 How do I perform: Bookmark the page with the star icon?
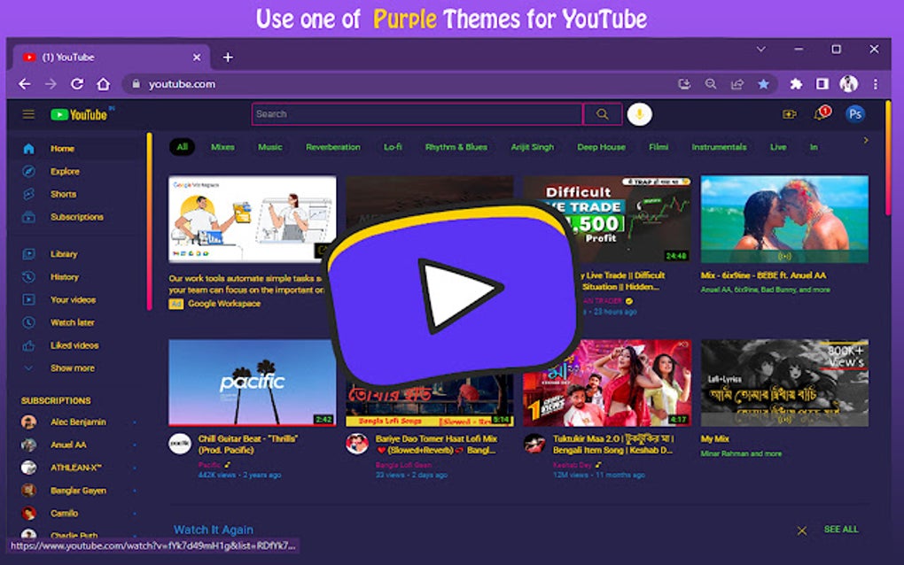coord(764,83)
